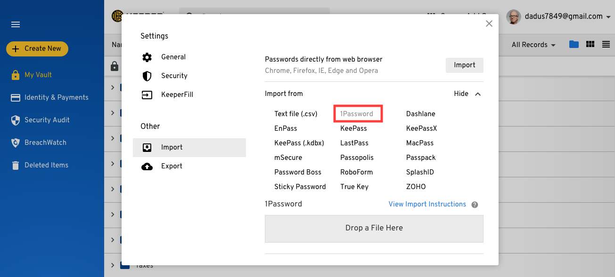
Task: Switch to list view
Action: [606, 44]
